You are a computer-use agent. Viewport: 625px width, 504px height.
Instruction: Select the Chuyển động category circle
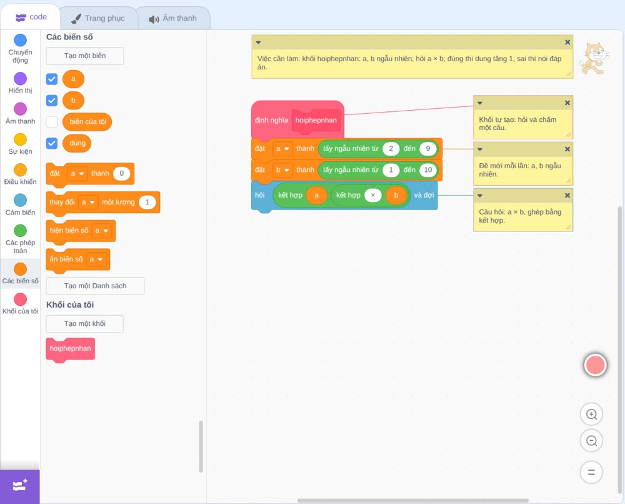(20, 40)
